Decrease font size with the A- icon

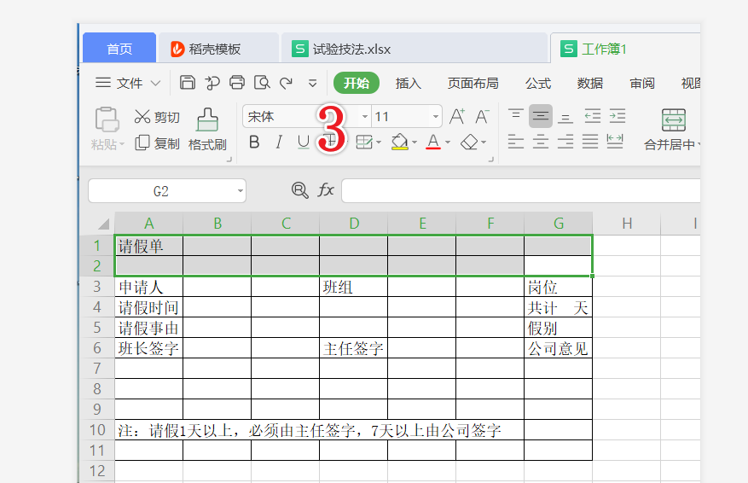pyautogui.click(x=482, y=116)
